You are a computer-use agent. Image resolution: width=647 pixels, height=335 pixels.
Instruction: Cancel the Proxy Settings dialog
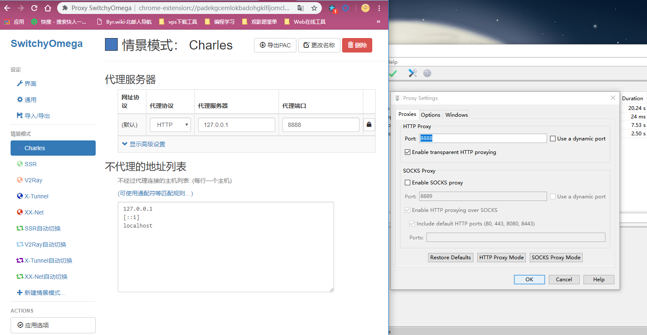pos(564,280)
